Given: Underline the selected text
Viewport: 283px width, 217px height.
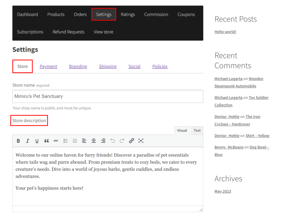Looking at the screenshot, I should [x=37, y=141].
